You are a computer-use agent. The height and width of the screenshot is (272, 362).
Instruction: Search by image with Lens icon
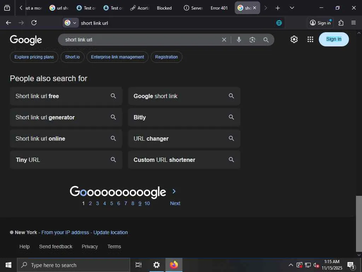(x=252, y=40)
